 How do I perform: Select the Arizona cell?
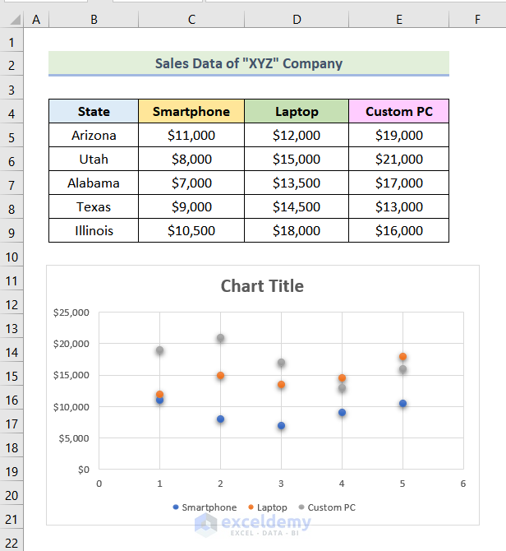(x=94, y=136)
